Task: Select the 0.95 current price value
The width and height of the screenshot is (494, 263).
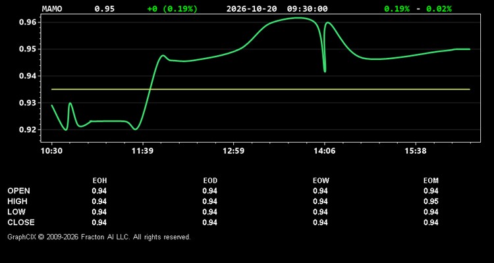Action: (x=105, y=9)
